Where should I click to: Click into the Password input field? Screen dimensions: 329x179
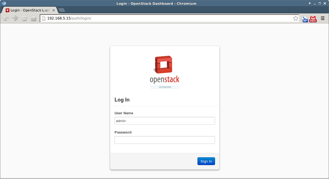165,140
